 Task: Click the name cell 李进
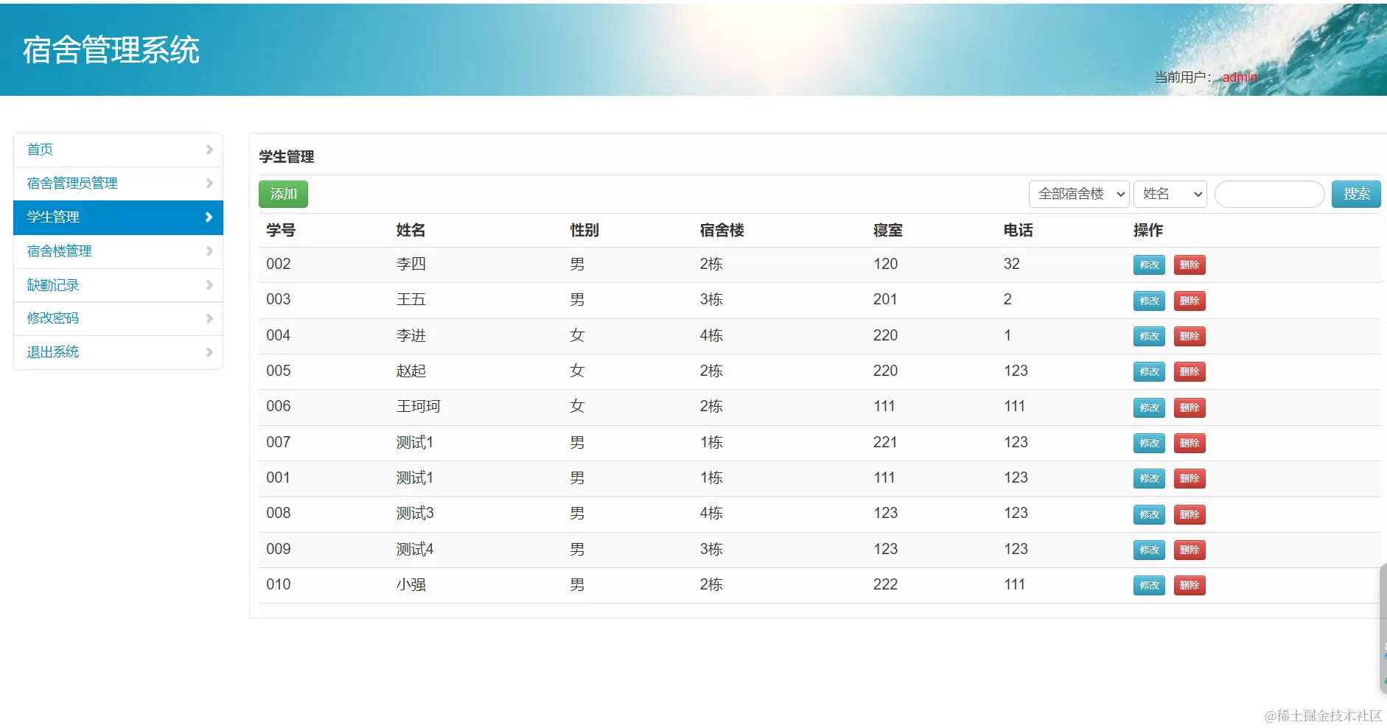[x=411, y=335]
